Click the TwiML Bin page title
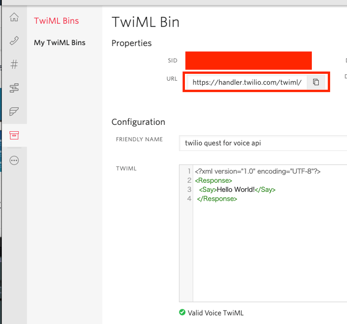The width and height of the screenshot is (347, 324). point(145,22)
